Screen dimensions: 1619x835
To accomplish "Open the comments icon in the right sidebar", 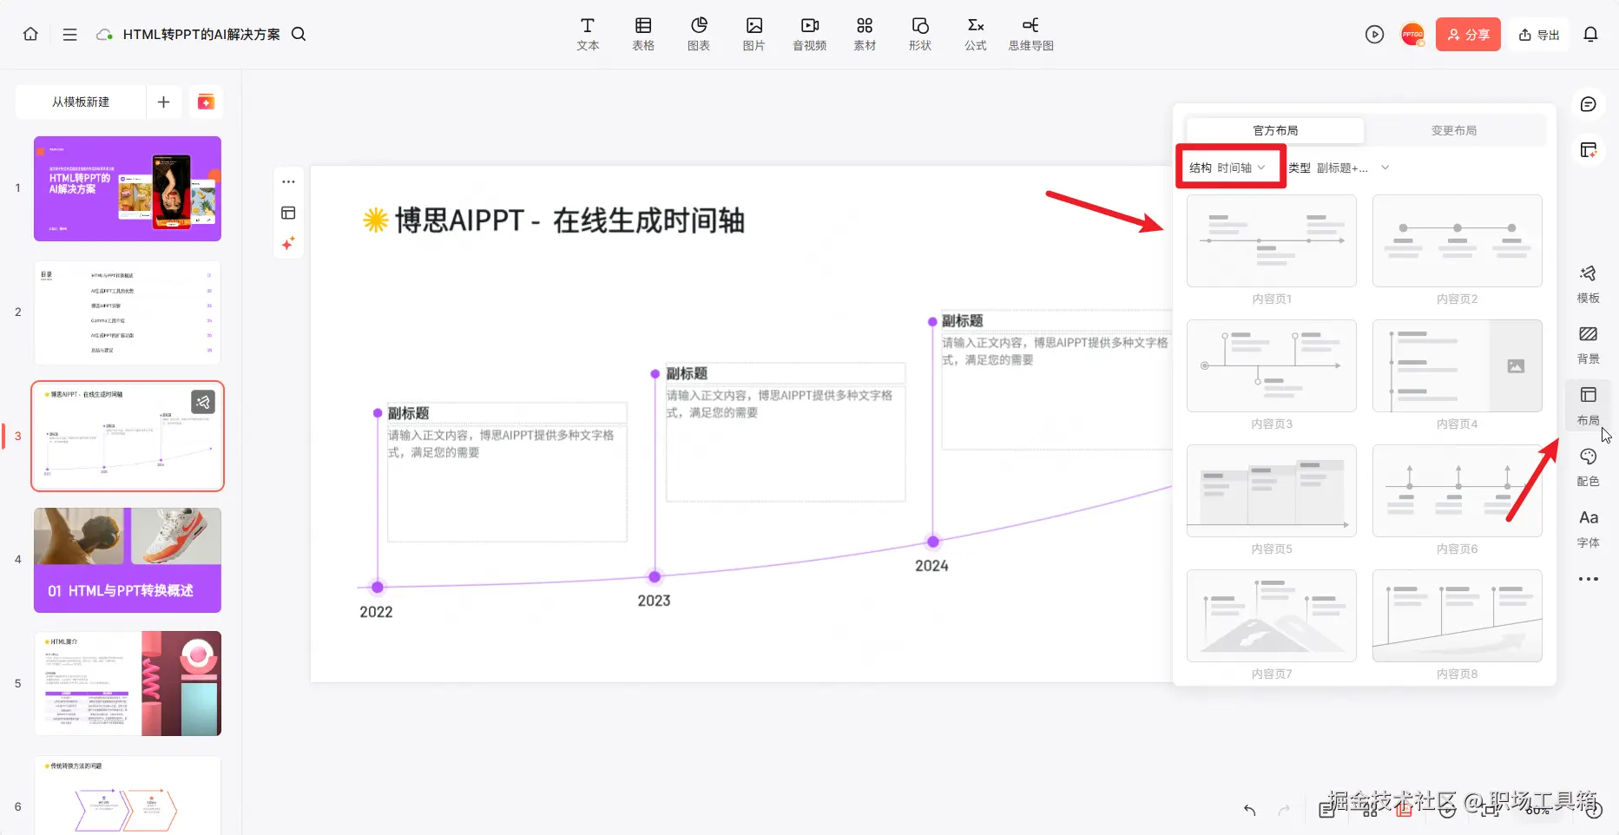I will click(x=1588, y=105).
